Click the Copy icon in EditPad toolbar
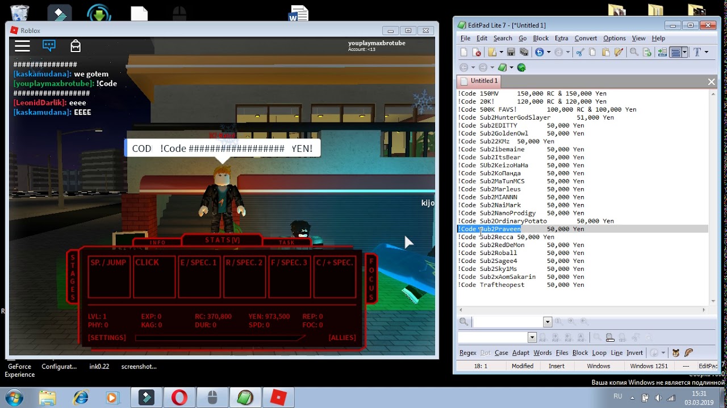 [592, 52]
